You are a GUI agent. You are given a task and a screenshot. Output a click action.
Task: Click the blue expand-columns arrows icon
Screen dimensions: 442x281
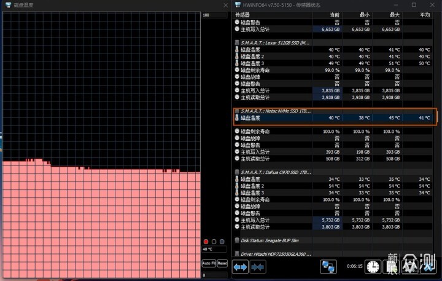pyautogui.click(x=240, y=267)
